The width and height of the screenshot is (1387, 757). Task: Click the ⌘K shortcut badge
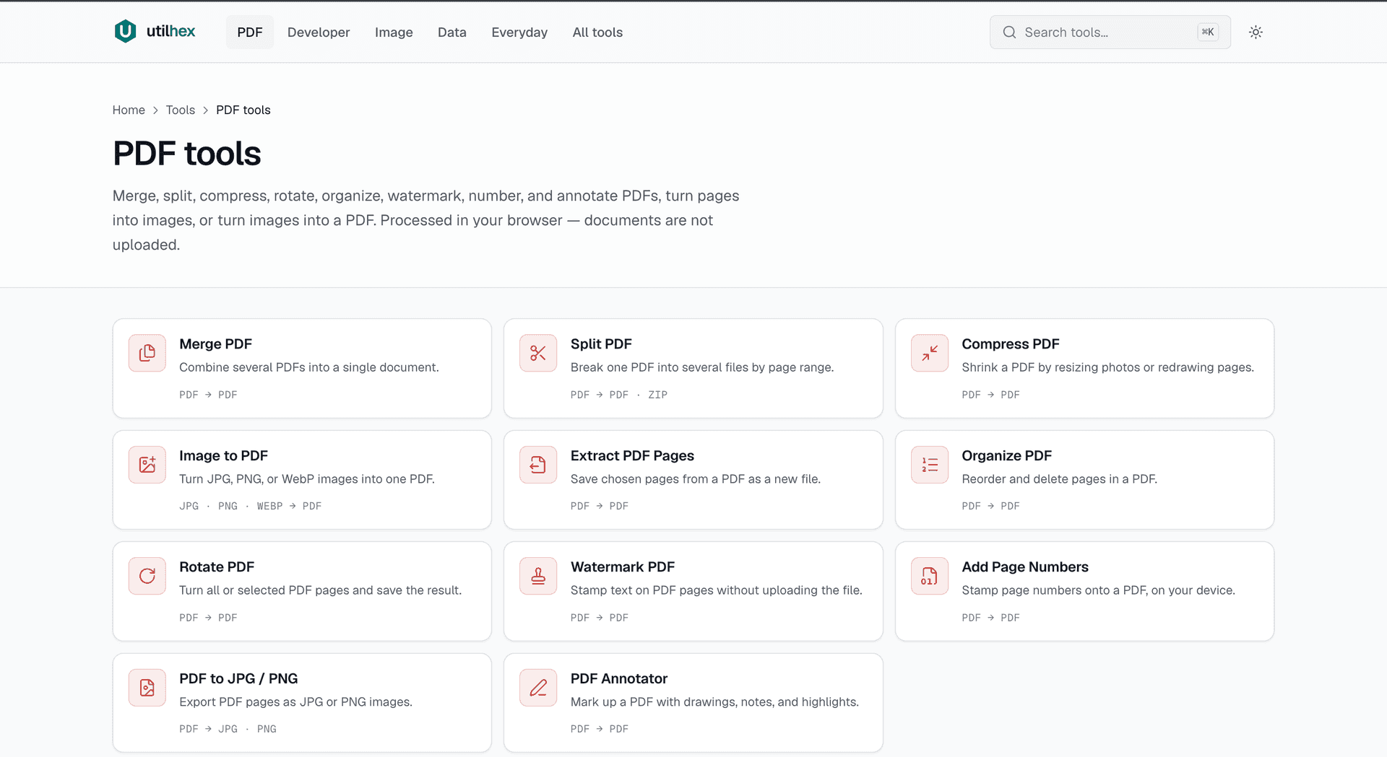click(x=1208, y=32)
